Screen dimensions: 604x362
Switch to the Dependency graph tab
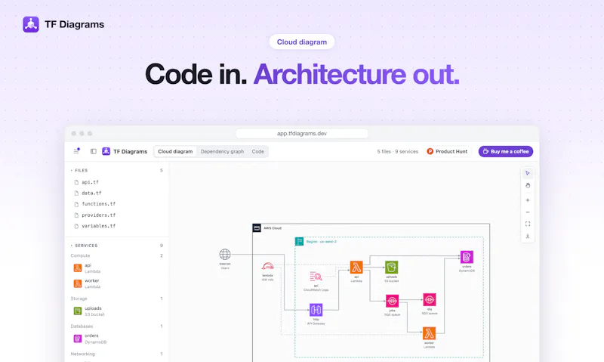(x=222, y=151)
